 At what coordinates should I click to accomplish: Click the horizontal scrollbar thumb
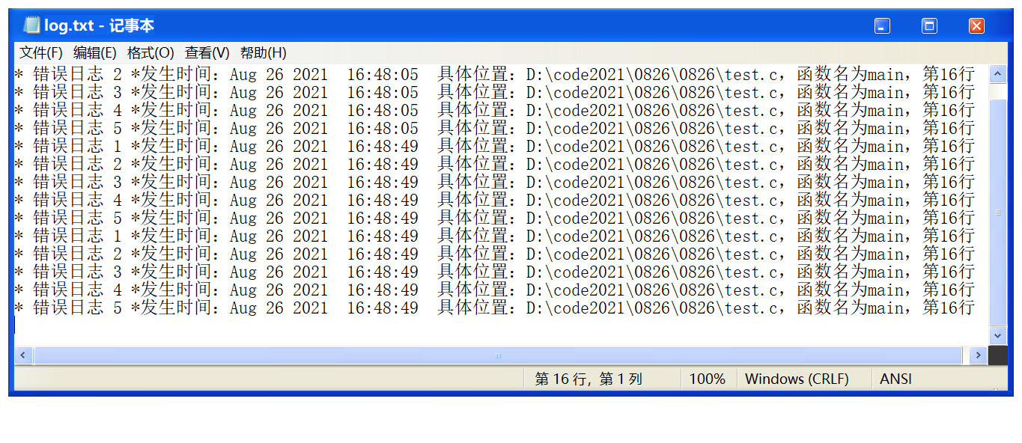498,355
